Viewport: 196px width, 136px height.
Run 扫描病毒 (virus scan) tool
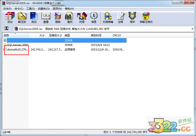coord(108,18)
